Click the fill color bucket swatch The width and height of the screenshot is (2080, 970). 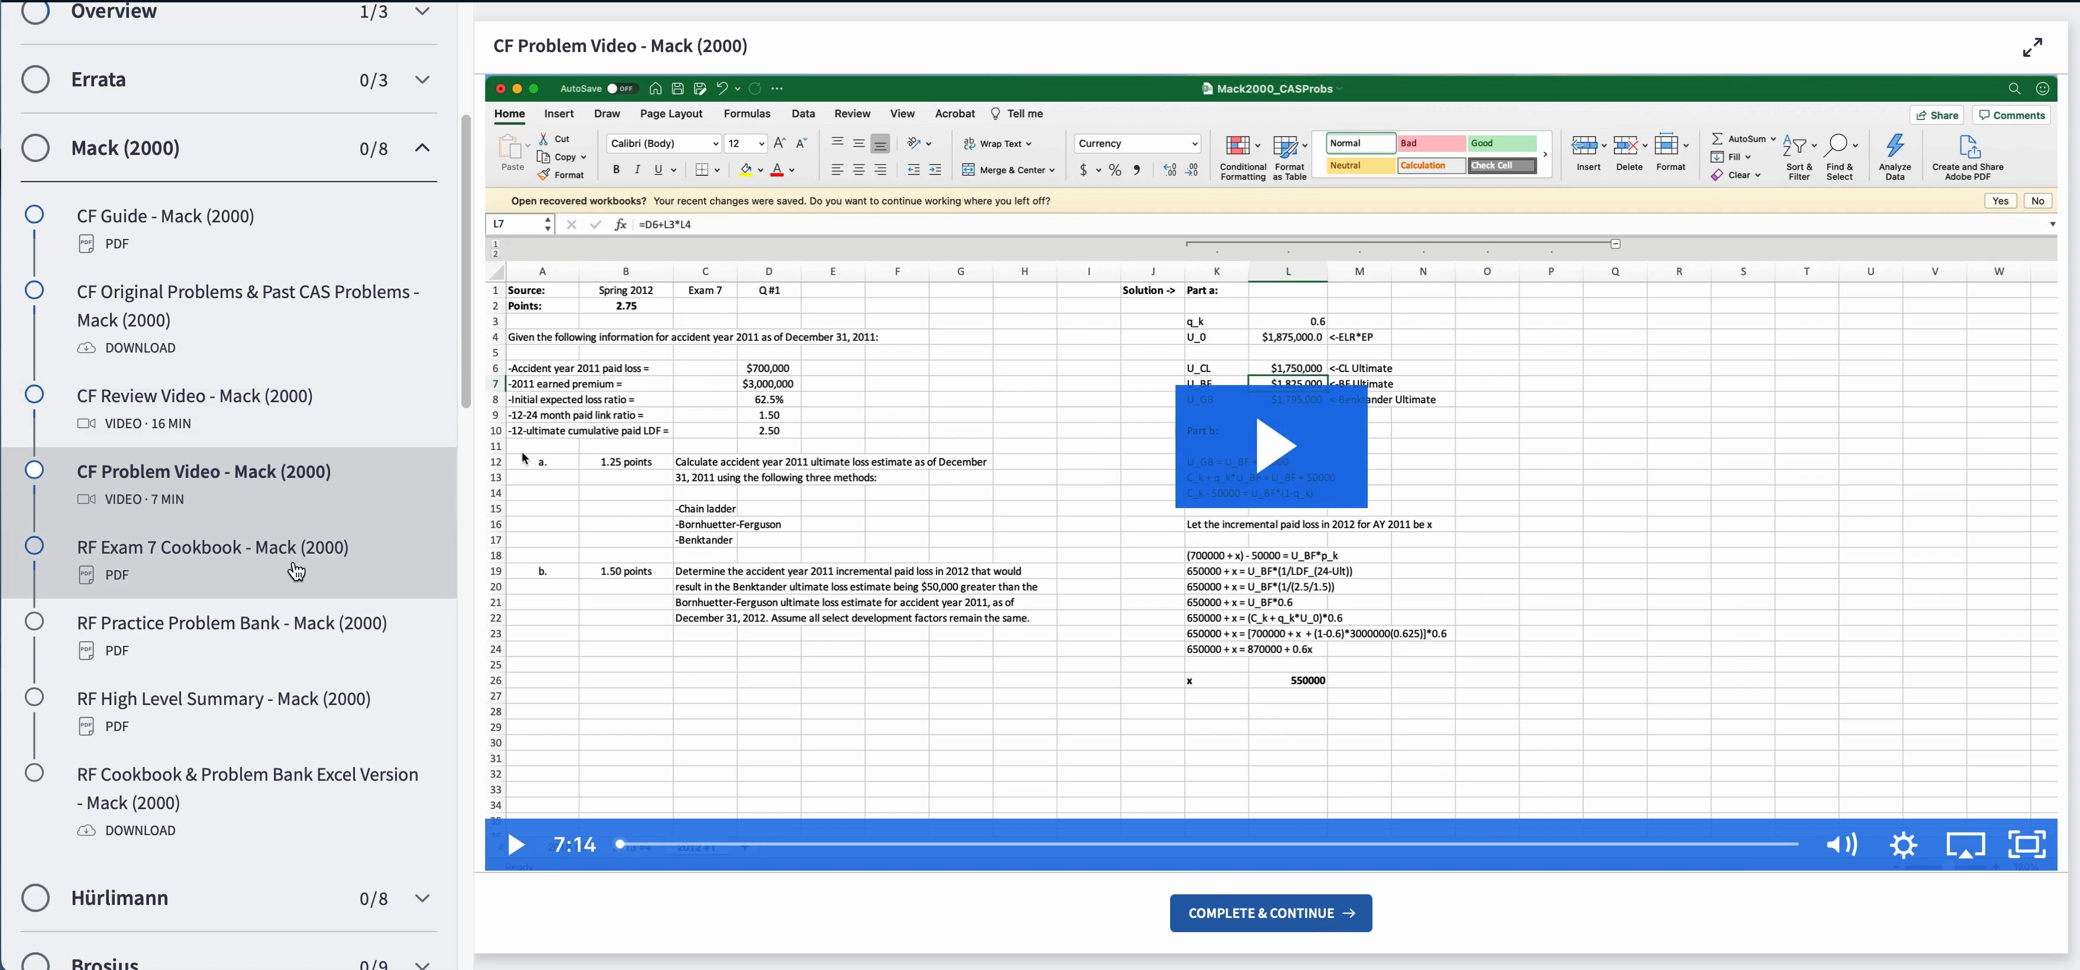pyautogui.click(x=745, y=170)
